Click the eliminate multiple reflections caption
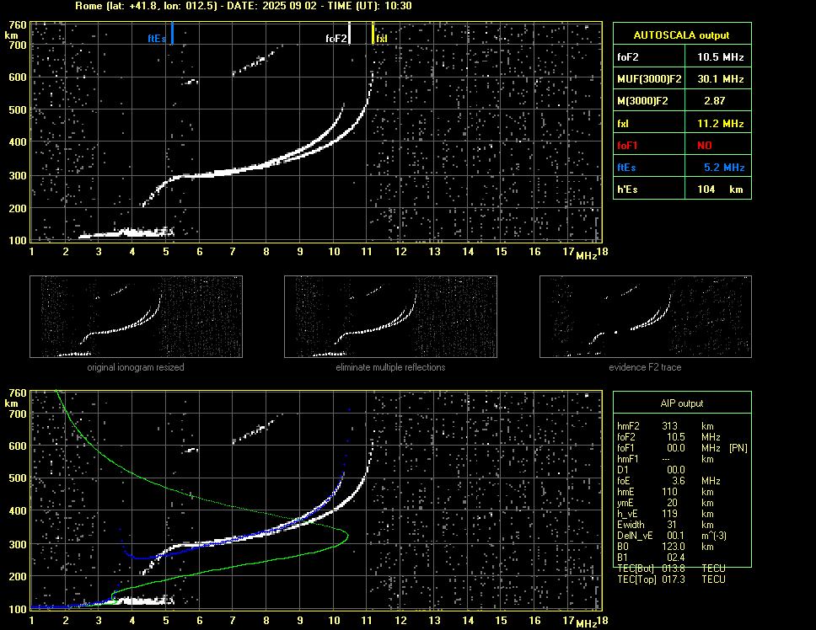Screen dimensions: 816x630 (390, 367)
